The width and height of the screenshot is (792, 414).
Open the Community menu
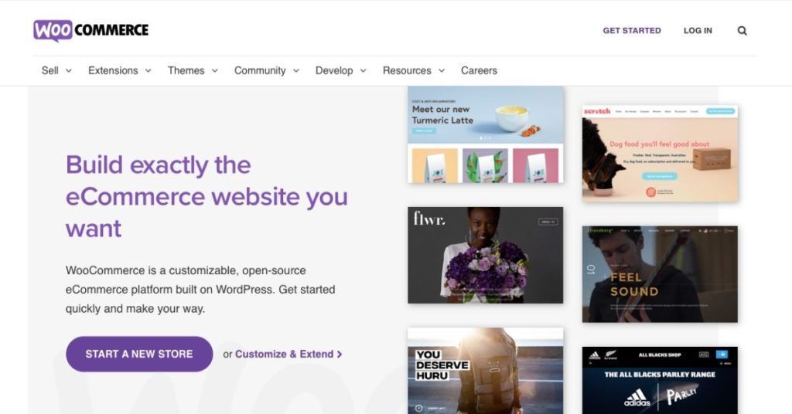260,70
